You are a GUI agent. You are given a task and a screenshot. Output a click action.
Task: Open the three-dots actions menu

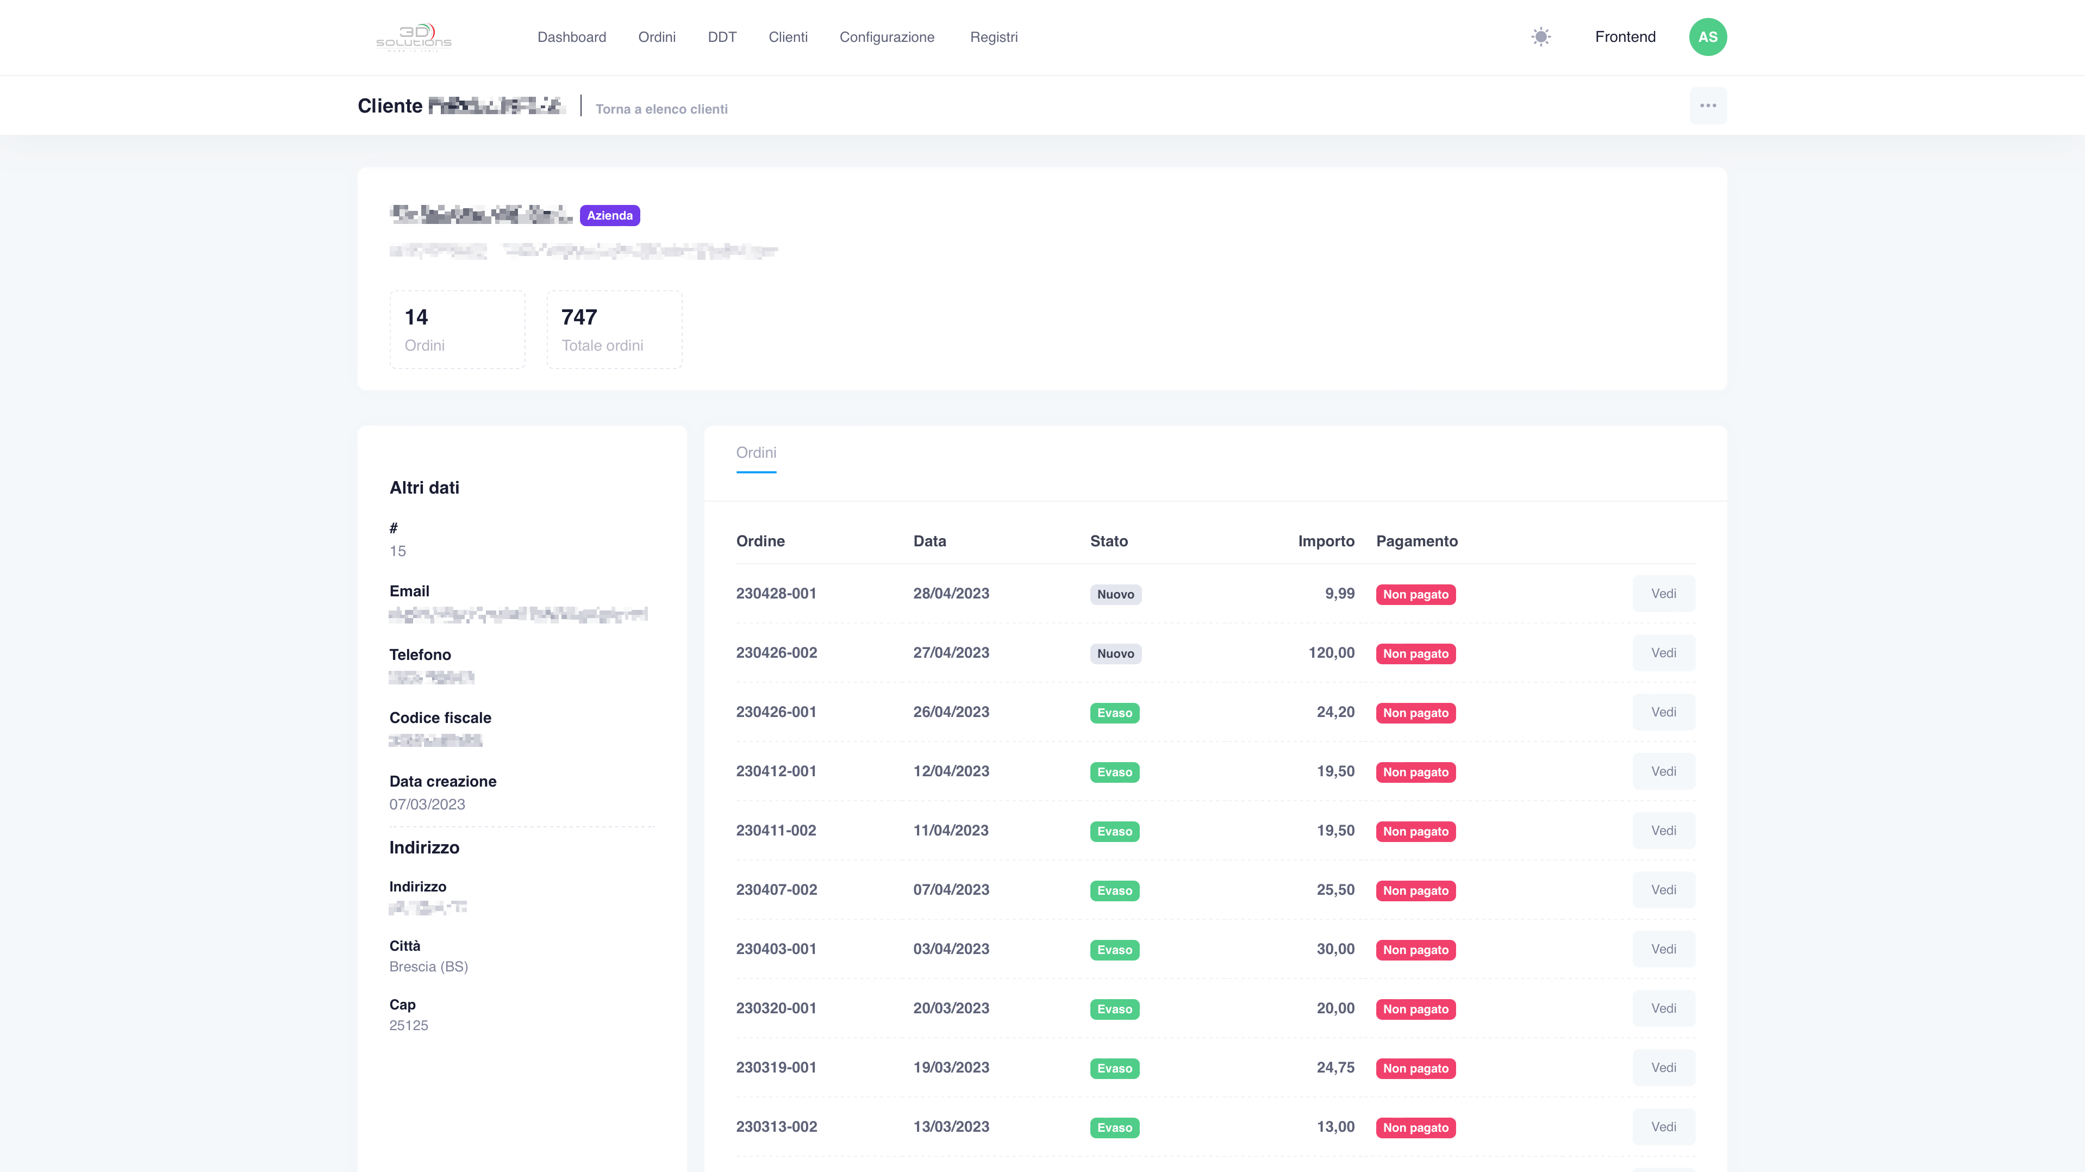click(1708, 106)
